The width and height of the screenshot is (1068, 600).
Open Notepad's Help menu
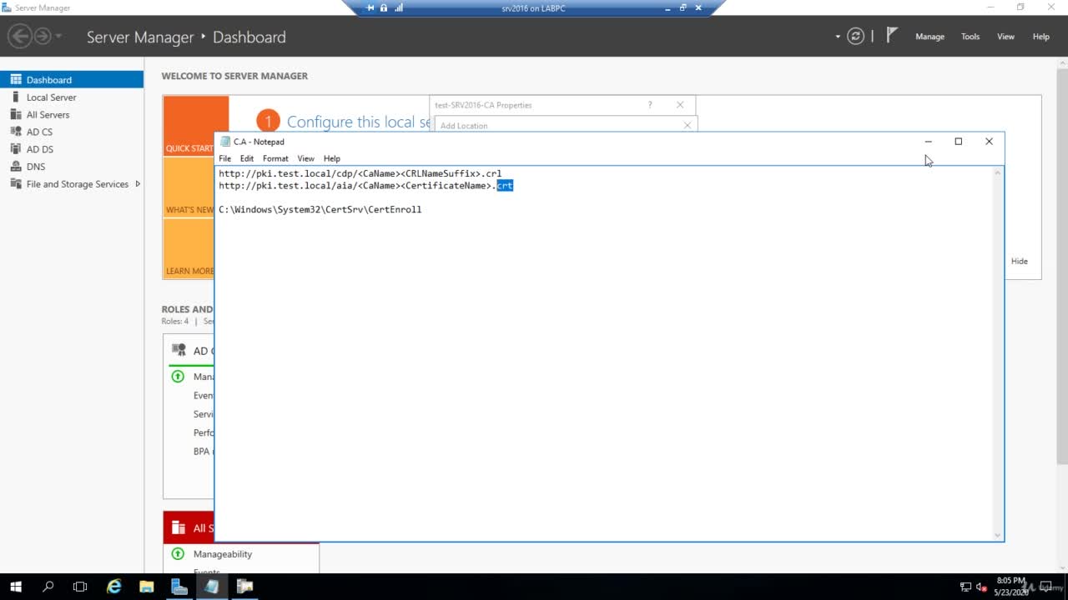coord(332,158)
